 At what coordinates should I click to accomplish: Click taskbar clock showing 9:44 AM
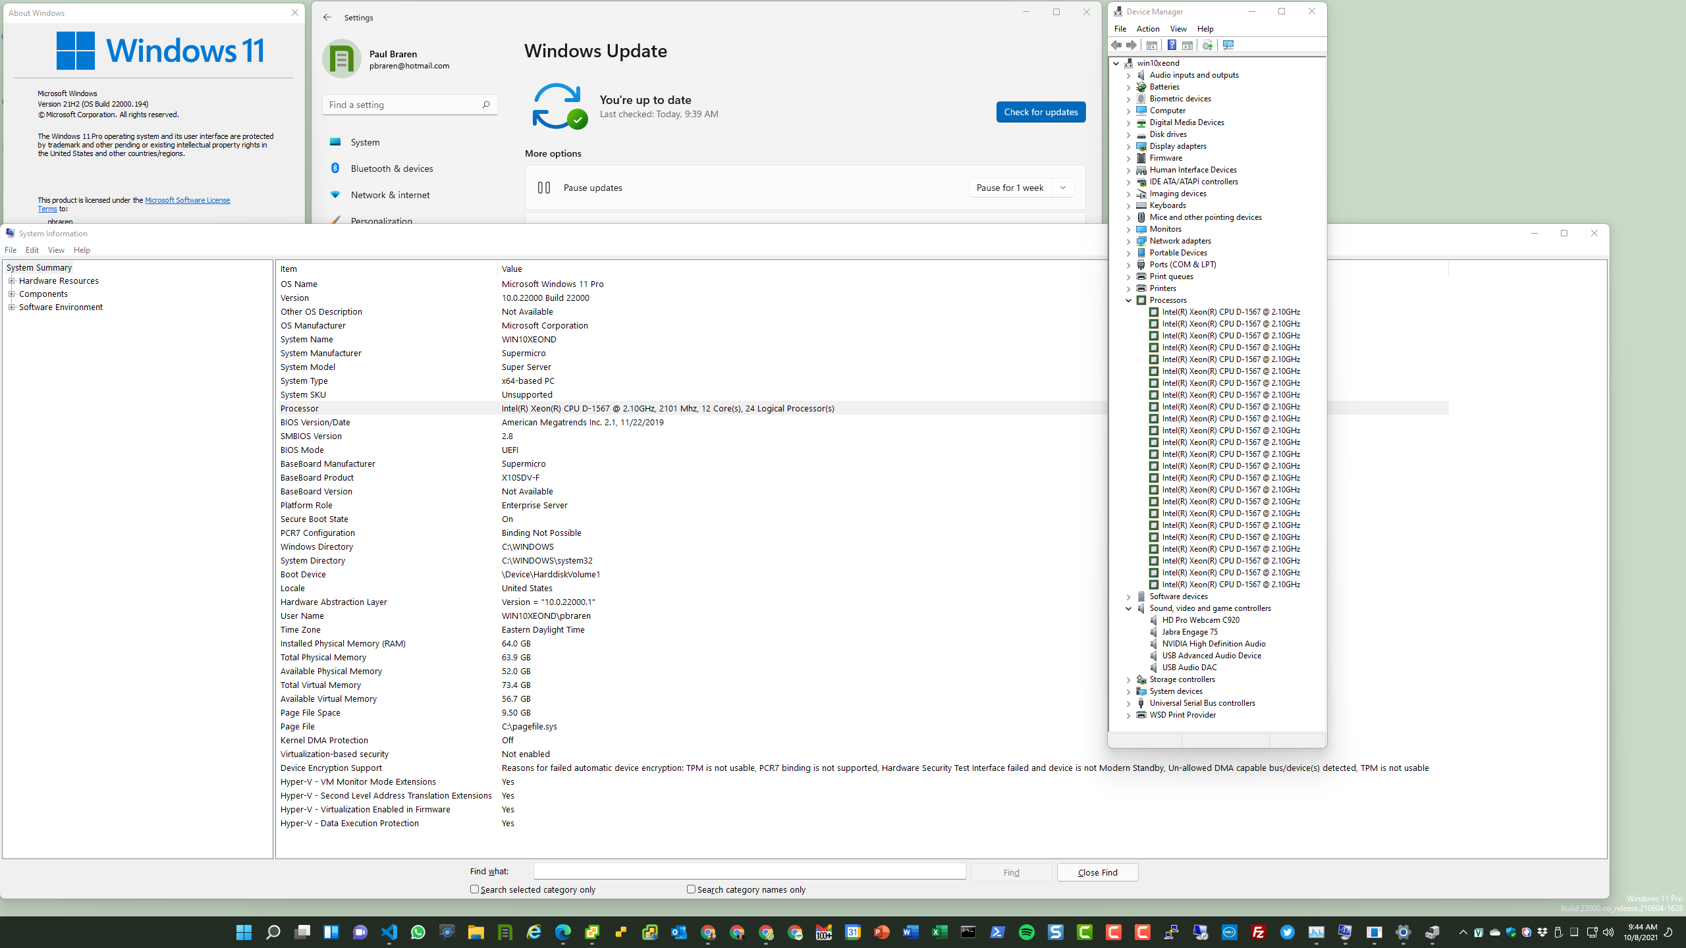pos(1640,932)
